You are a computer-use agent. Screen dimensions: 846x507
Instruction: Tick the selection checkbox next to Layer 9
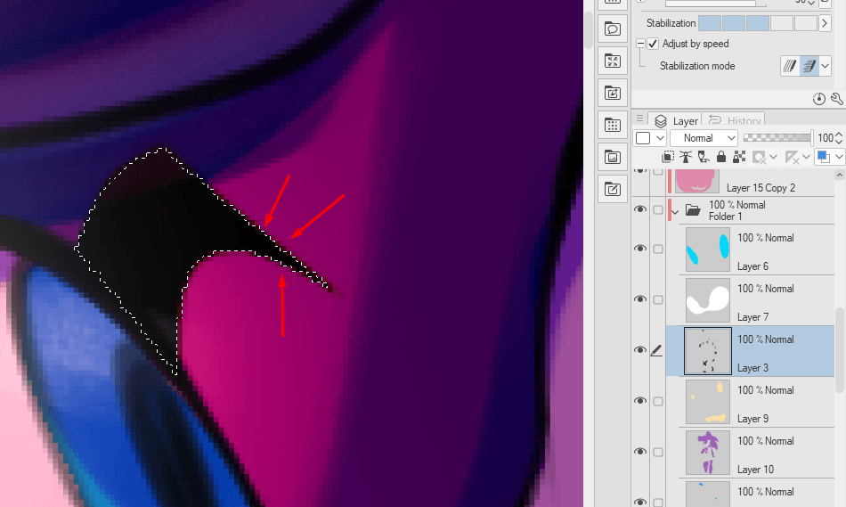(658, 401)
